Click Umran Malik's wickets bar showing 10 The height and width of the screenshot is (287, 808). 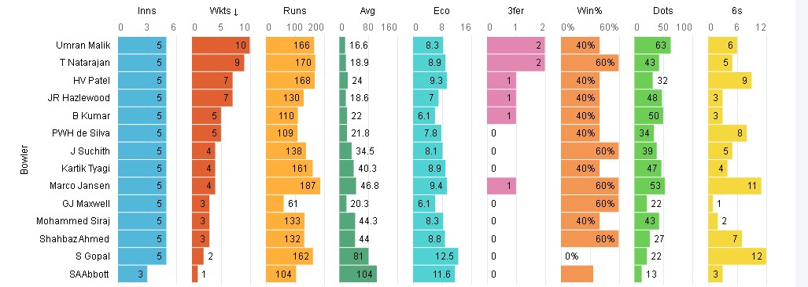[x=220, y=45]
